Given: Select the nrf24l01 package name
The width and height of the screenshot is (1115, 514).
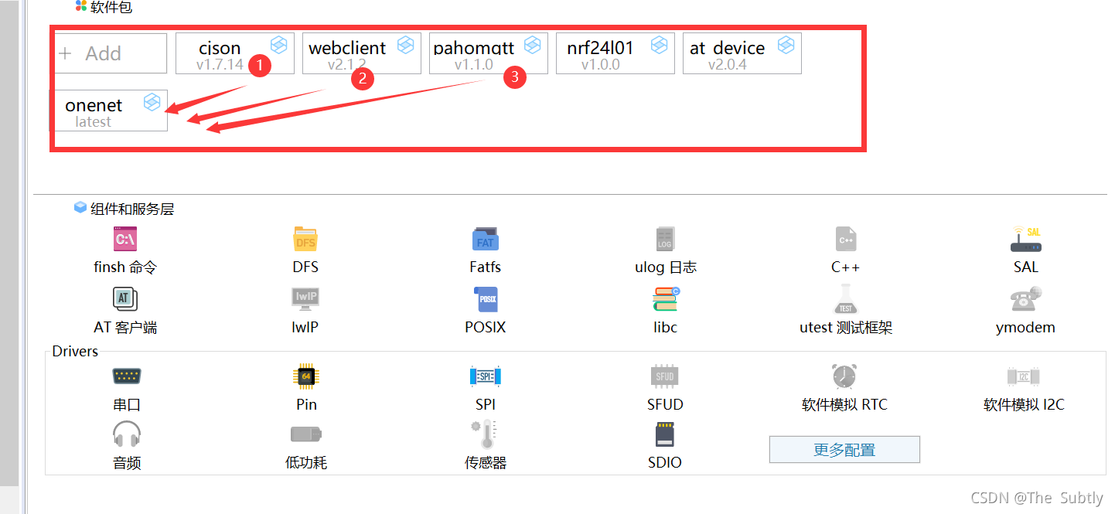Looking at the screenshot, I should click(600, 48).
